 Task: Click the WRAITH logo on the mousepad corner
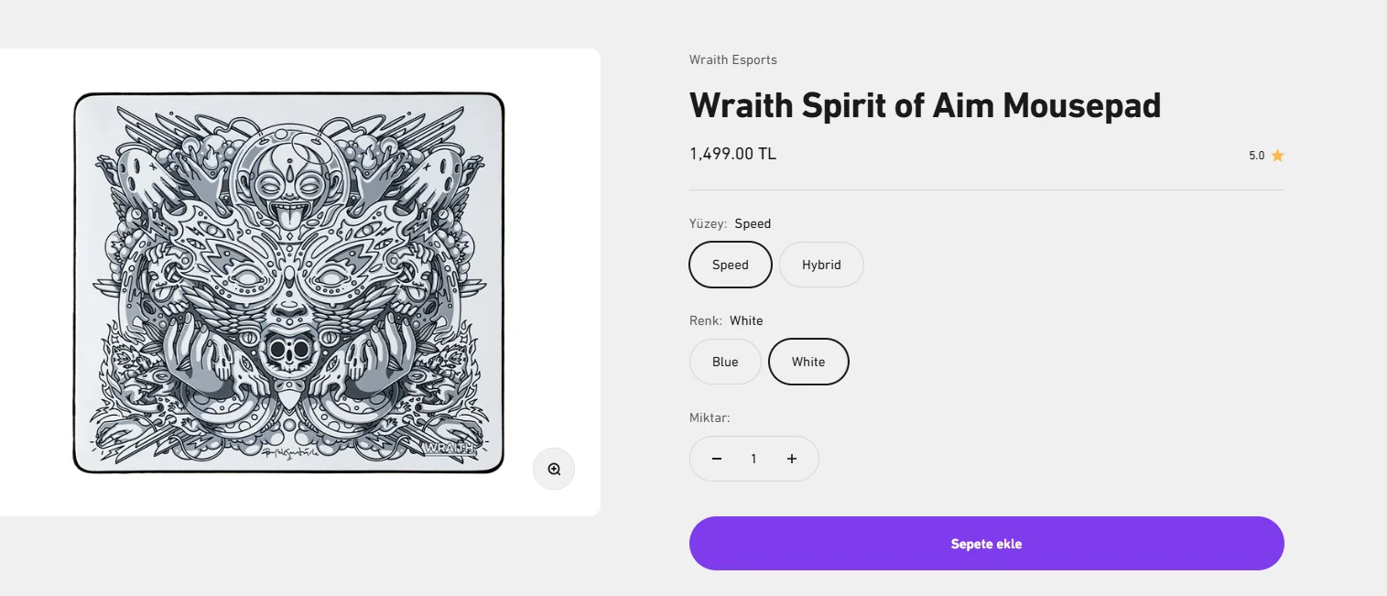coord(450,448)
